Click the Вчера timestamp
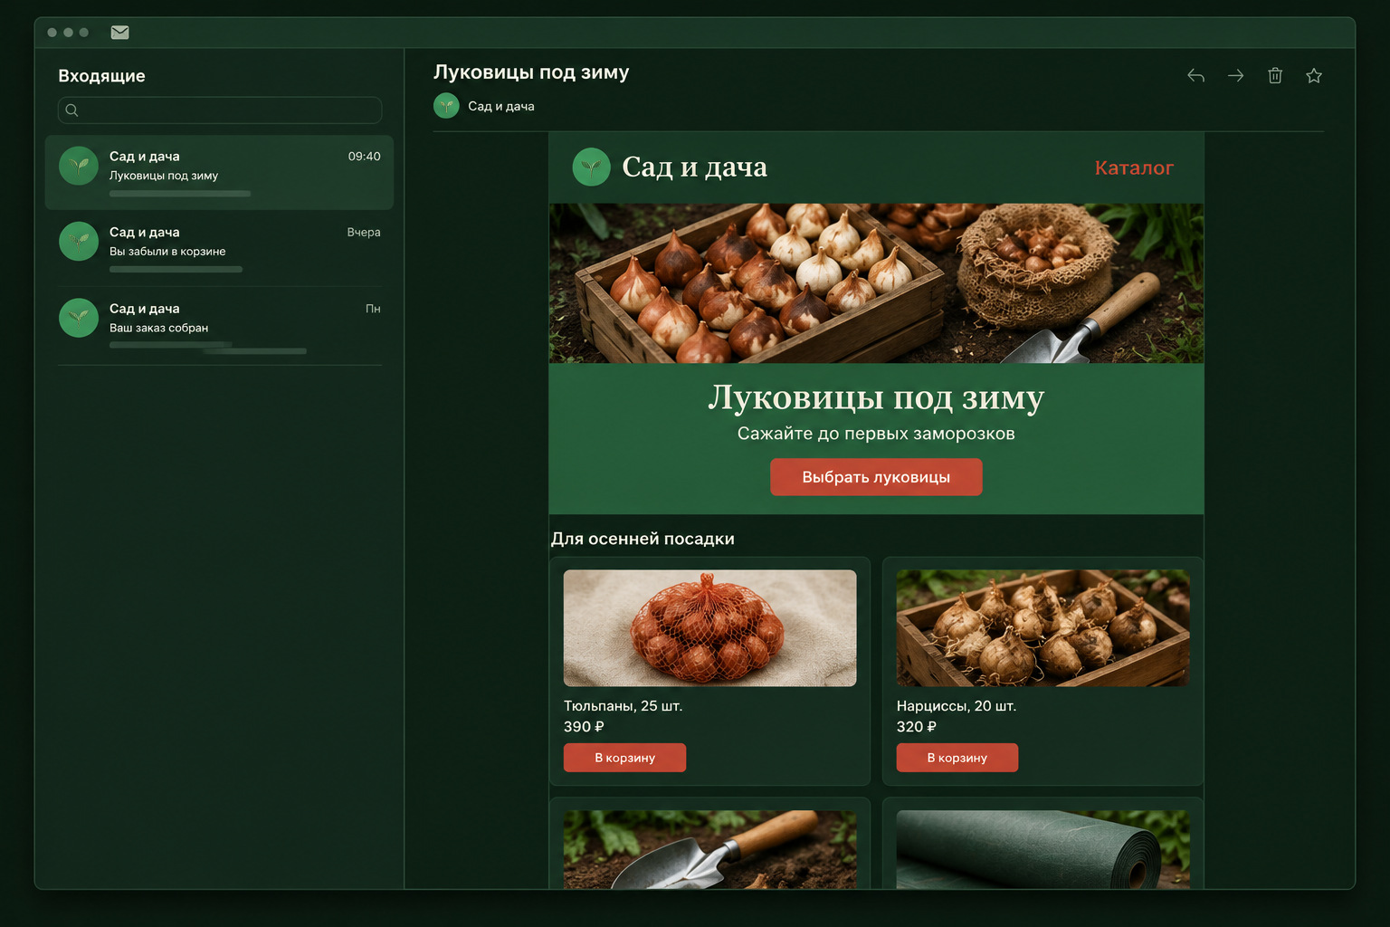Screen dimensions: 1390x927 364,233
